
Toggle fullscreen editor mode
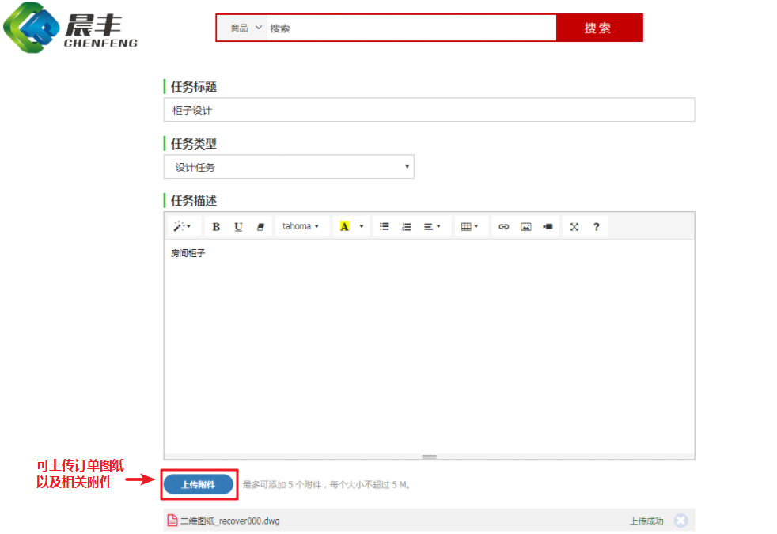574,226
